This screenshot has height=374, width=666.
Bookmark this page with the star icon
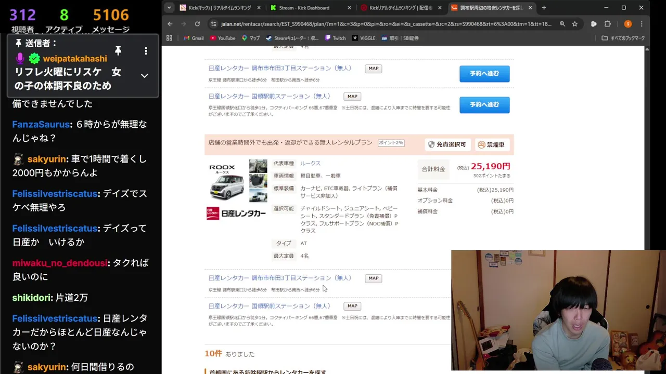coord(574,24)
